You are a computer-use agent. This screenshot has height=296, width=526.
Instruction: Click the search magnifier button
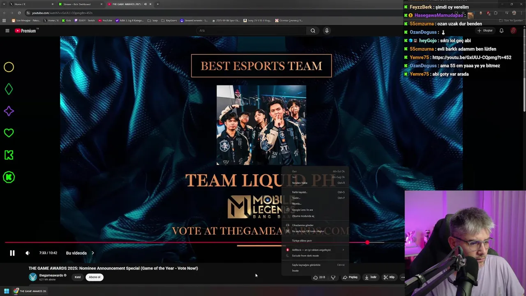point(313,30)
